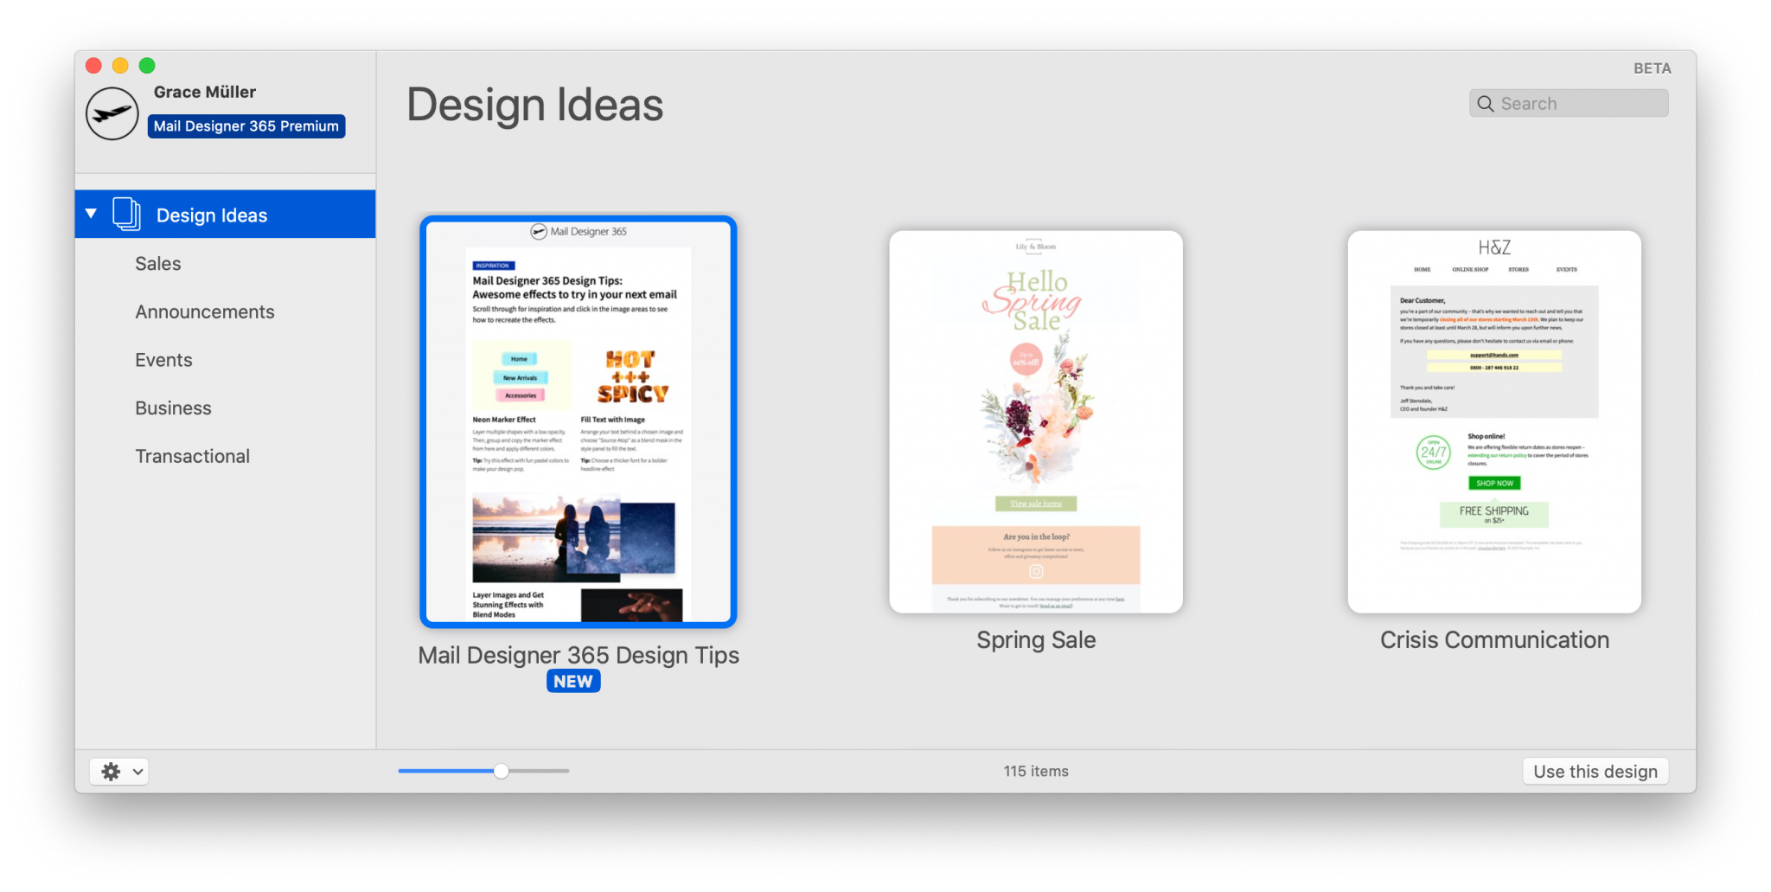Open the Transactional category
Viewport: 1771px width, 892px height.
(192, 455)
